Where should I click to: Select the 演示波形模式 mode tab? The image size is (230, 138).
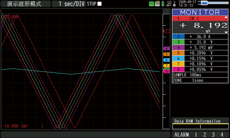[x=25, y=4]
